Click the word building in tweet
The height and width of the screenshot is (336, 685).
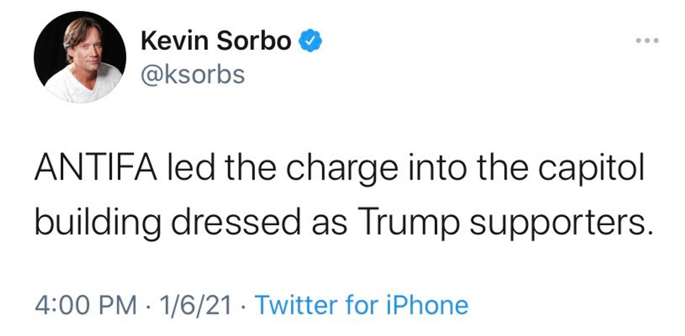98,222
